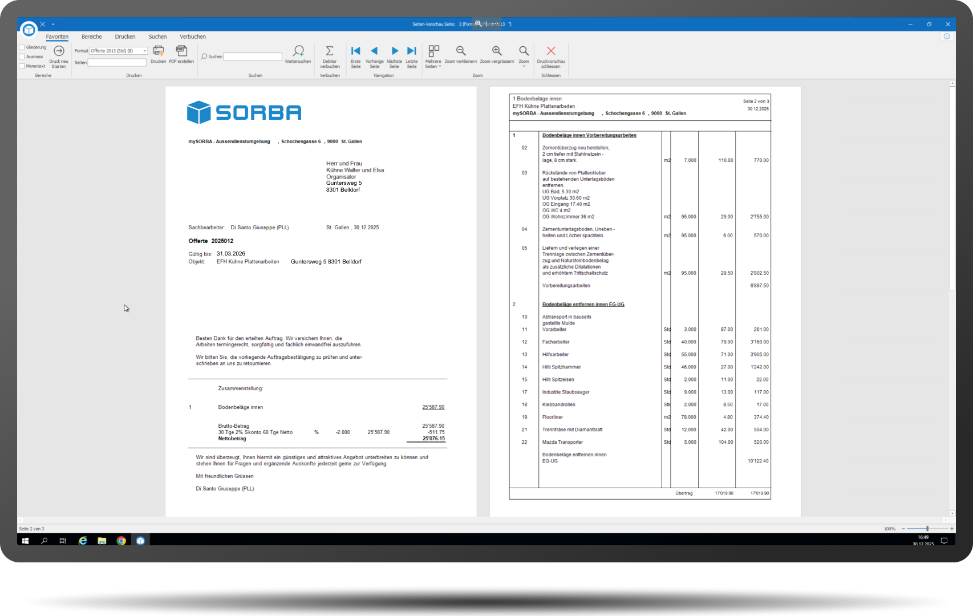Print the document via Drucken icon

158,53
